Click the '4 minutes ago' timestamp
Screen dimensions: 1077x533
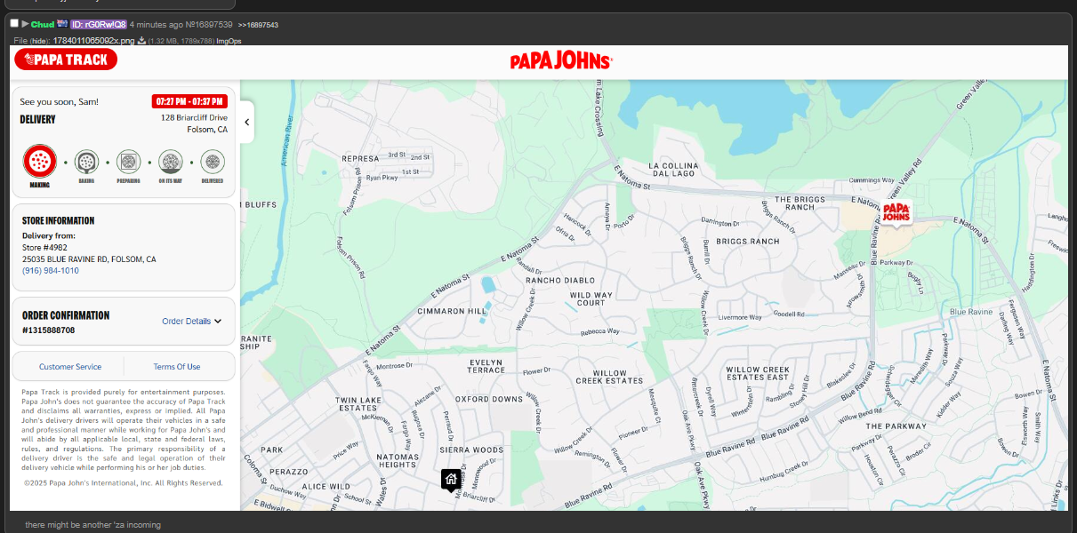pyautogui.click(x=156, y=24)
